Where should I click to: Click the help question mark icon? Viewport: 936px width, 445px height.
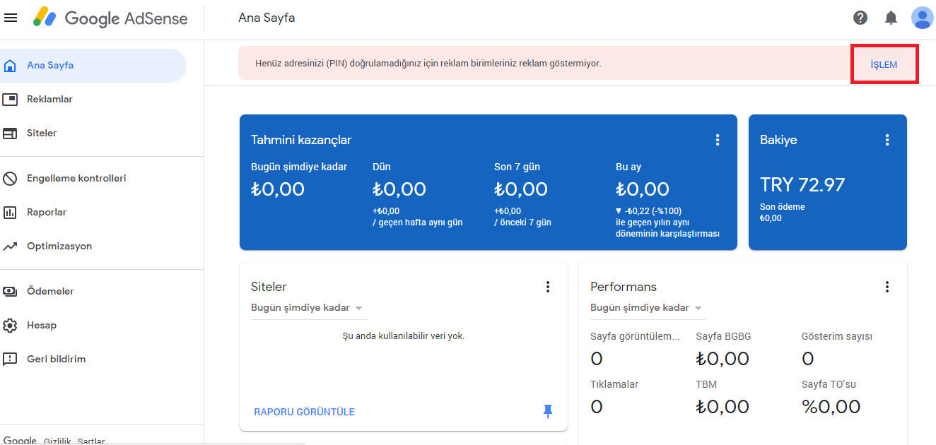(x=860, y=18)
